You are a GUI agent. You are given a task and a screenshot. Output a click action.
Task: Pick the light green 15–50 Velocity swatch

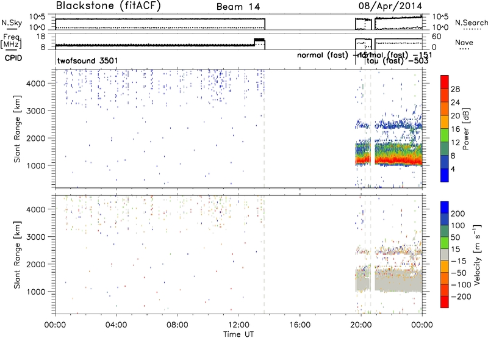point(445,243)
